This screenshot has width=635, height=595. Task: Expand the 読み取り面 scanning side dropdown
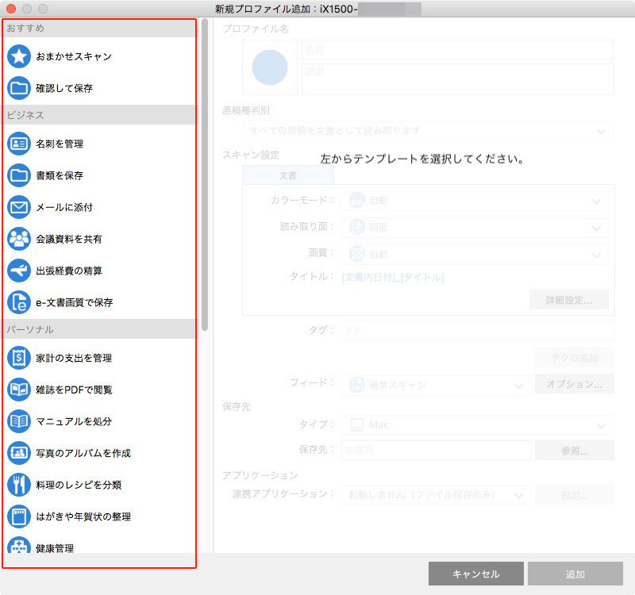[476, 228]
